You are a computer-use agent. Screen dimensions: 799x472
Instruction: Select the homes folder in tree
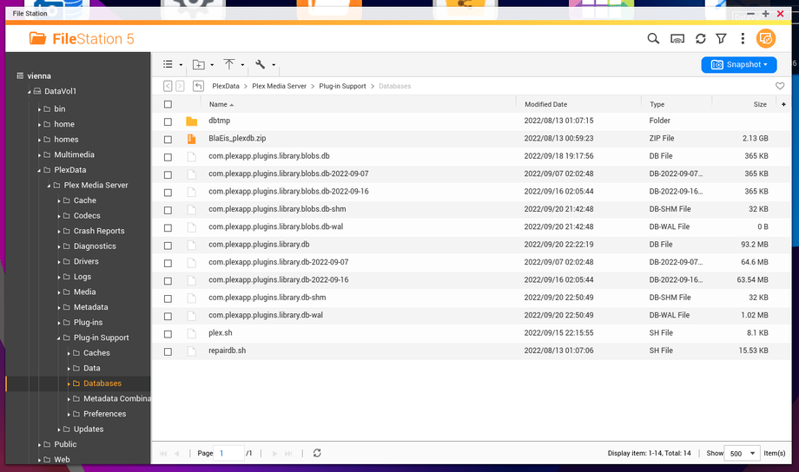(x=66, y=139)
